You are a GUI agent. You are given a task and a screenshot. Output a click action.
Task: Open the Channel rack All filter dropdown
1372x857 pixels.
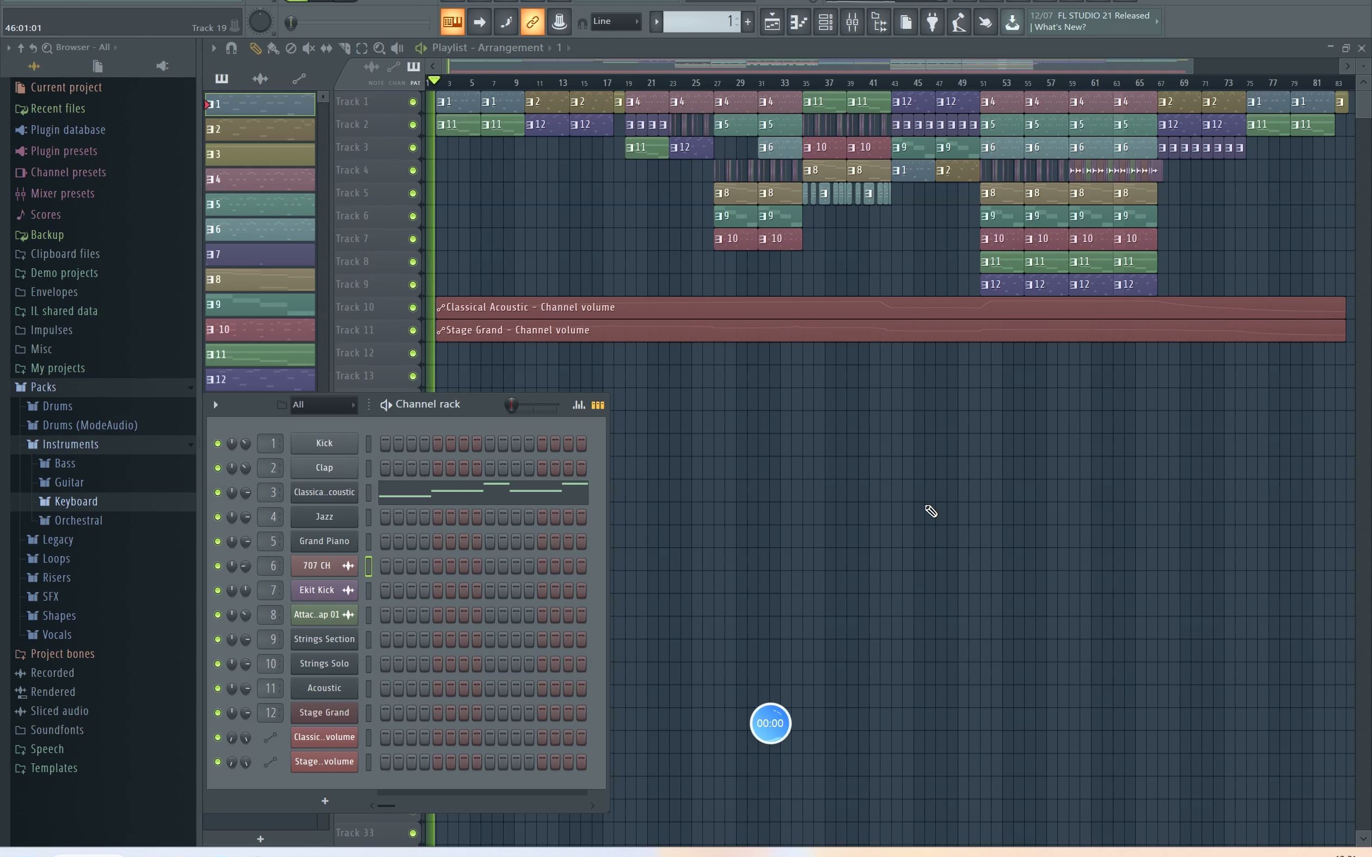click(323, 405)
